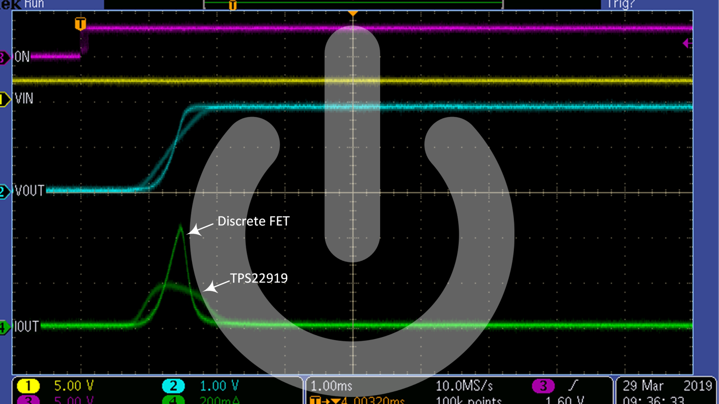Click the Trig? status indicator
Viewport: 719px width, 404px height.
click(620, 4)
